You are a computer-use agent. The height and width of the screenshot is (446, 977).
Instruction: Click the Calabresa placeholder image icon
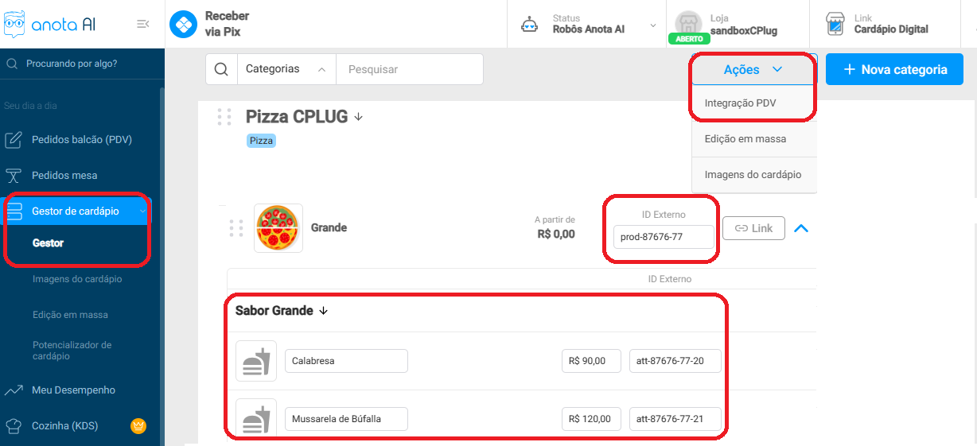click(x=256, y=361)
